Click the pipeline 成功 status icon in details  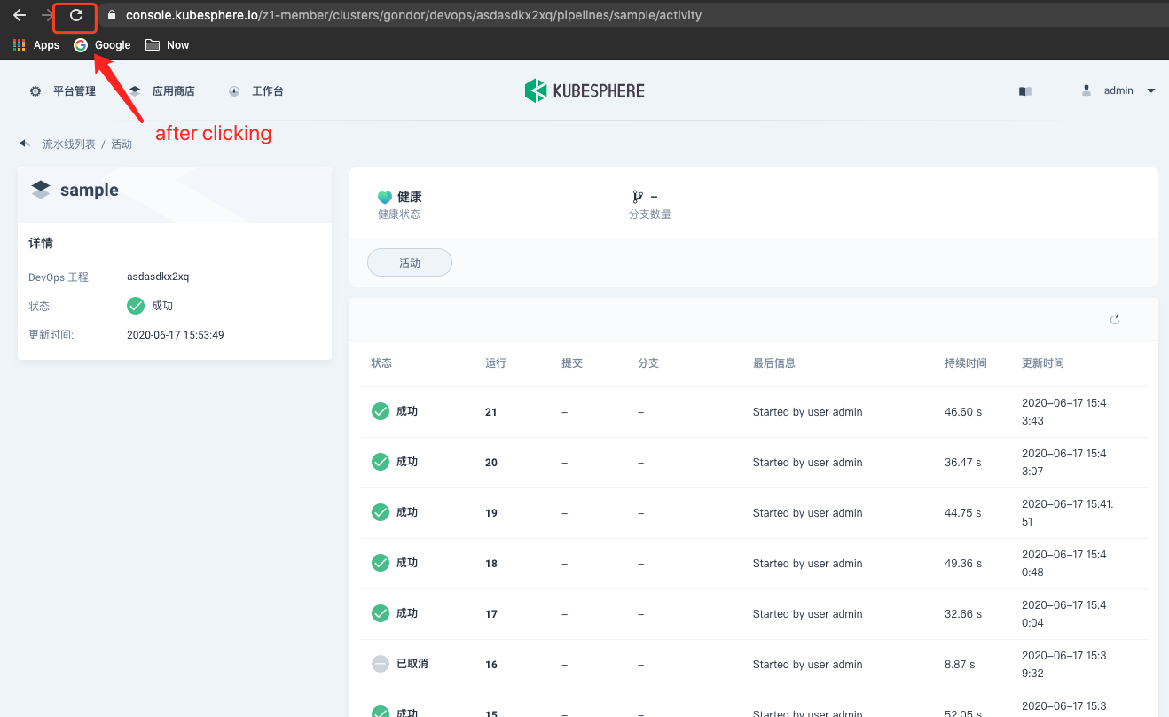click(x=136, y=306)
